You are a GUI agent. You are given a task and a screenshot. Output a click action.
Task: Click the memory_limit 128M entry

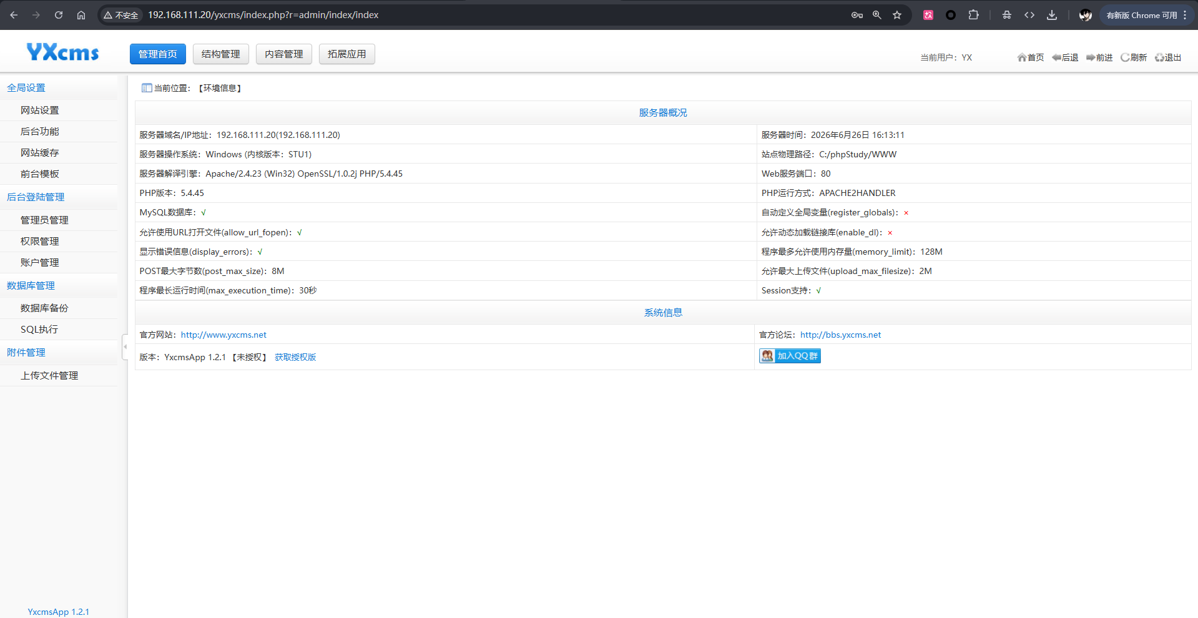(852, 252)
